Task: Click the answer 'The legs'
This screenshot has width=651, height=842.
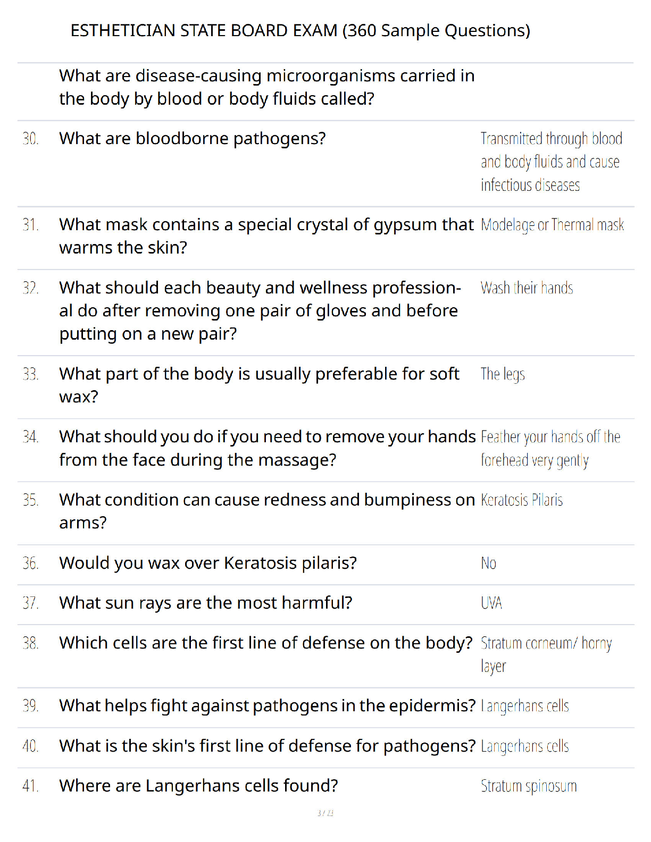Action: click(x=503, y=374)
